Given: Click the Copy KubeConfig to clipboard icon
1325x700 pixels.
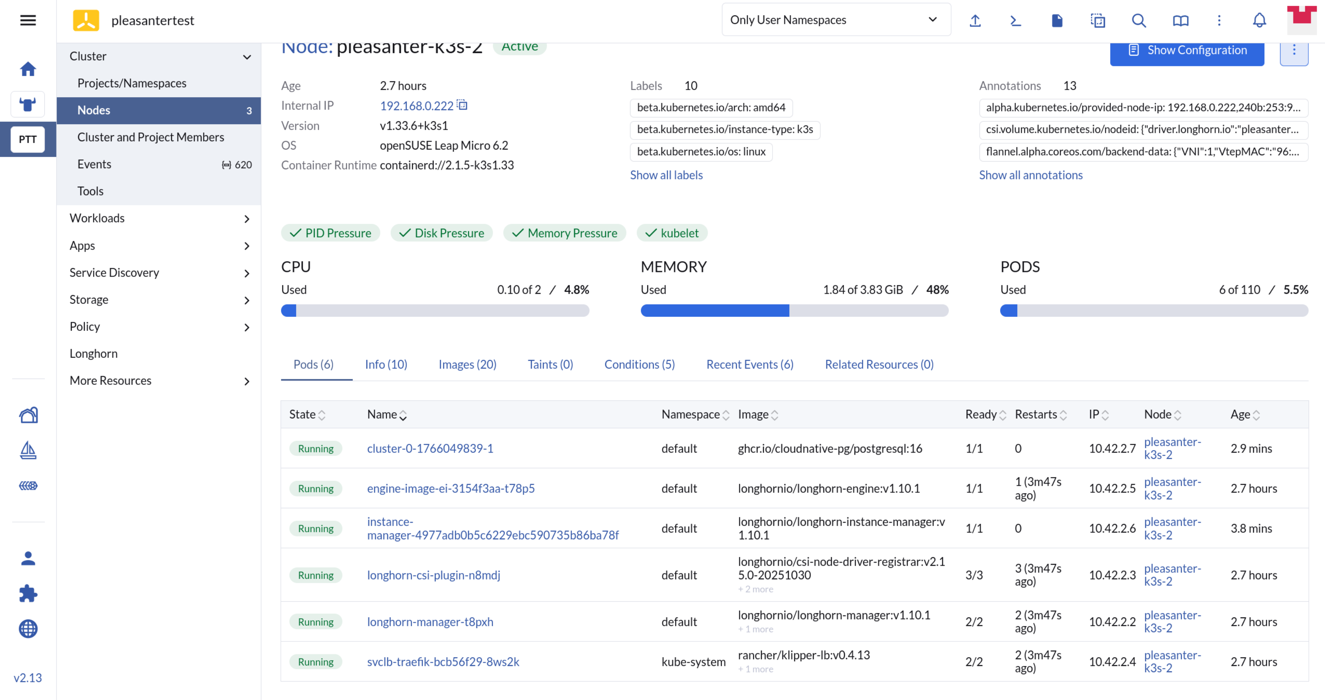Looking at the screenshot, I should point(1098,21).
